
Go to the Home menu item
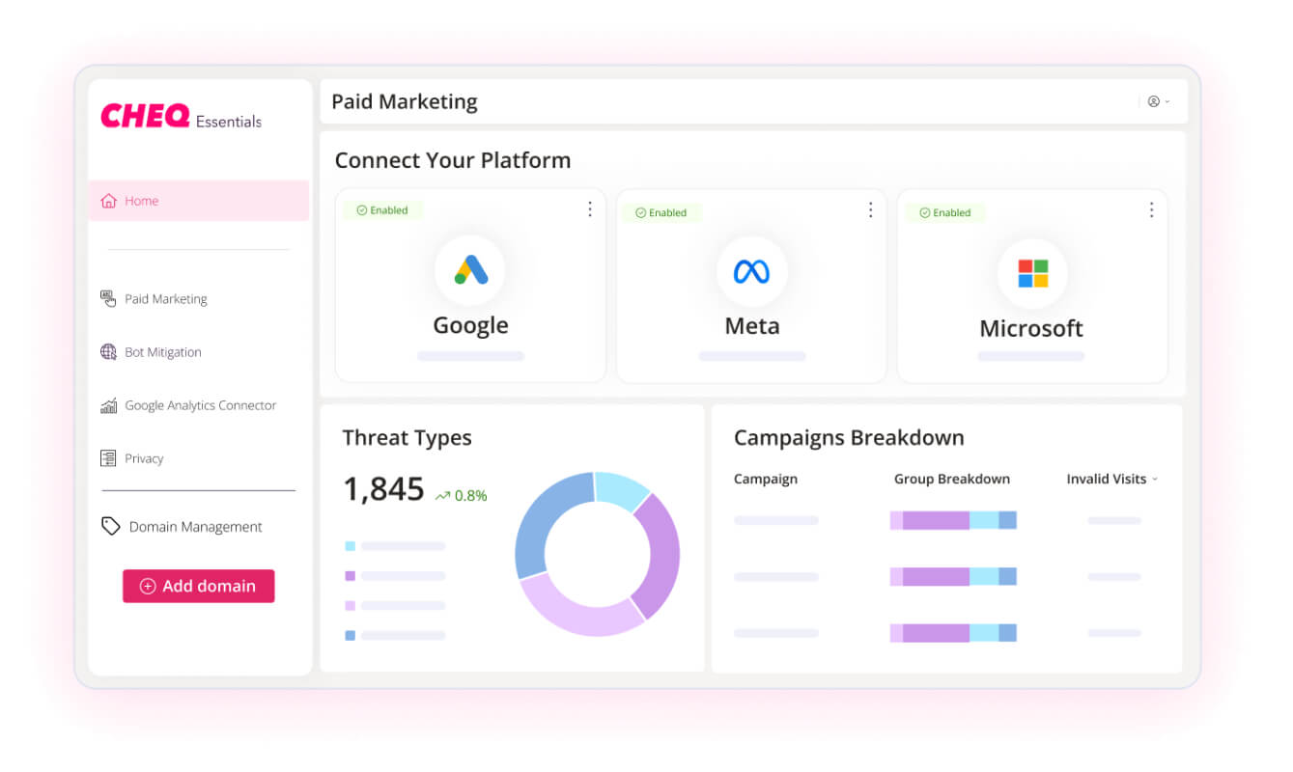[x=199, y=201]
